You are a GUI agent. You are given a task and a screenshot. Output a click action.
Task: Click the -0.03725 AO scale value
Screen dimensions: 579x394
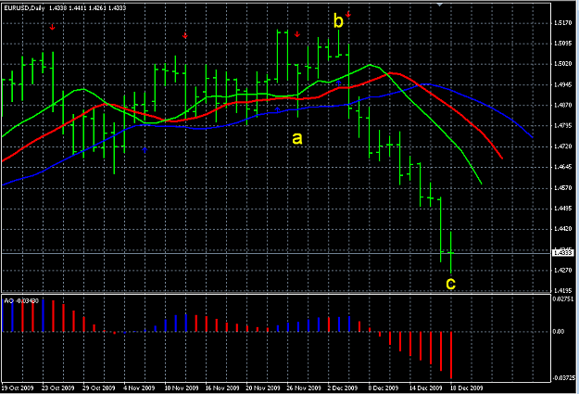tap(563, 378)
